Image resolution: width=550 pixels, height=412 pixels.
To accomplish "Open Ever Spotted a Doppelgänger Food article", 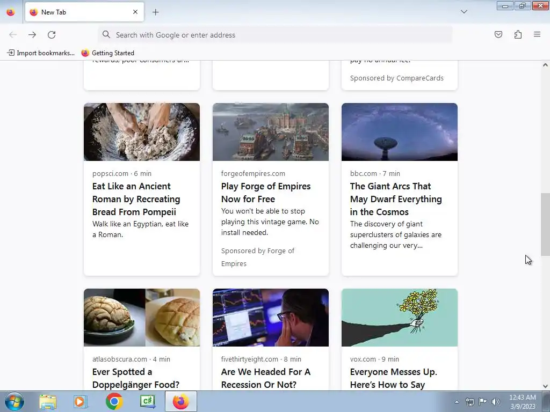I will point(136,378).
